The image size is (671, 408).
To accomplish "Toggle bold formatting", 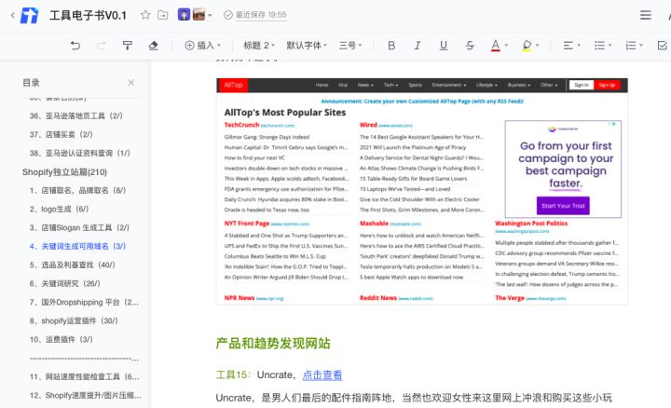I will [391, 45].
